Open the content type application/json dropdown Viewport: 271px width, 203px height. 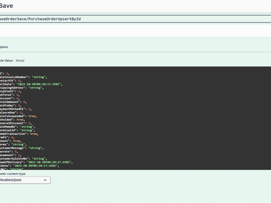25,180
